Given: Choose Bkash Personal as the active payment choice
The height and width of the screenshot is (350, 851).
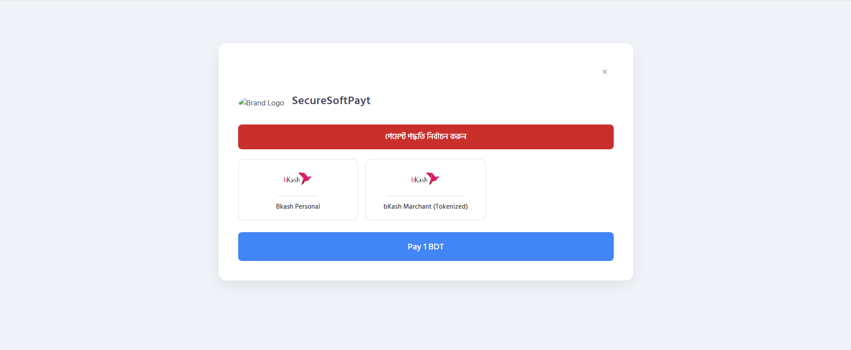Looking at the screenshot, I should point(298,189).
